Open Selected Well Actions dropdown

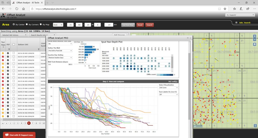tap(14, 35)
